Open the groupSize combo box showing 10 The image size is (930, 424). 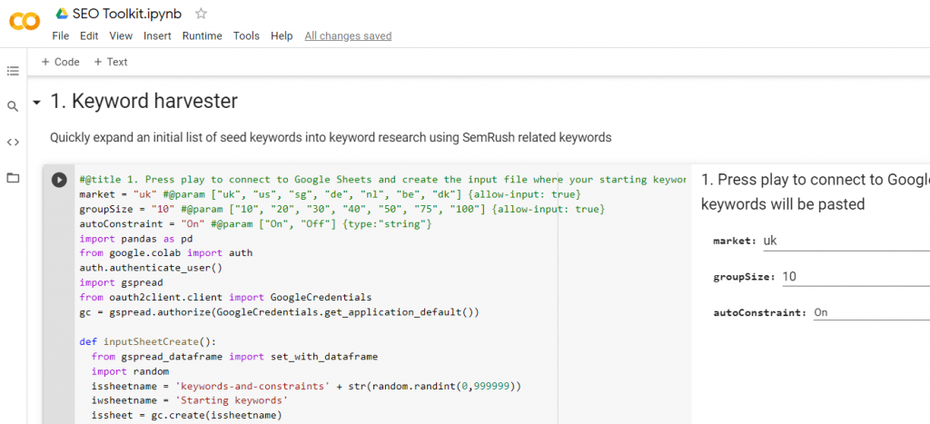point(856,276)
